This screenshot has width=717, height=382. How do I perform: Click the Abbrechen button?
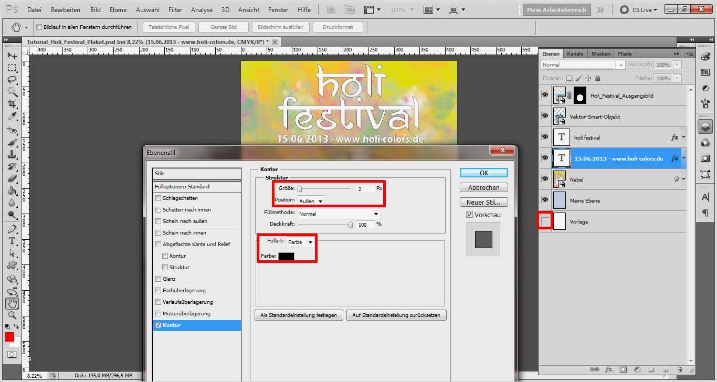click(x=484, y=187)
